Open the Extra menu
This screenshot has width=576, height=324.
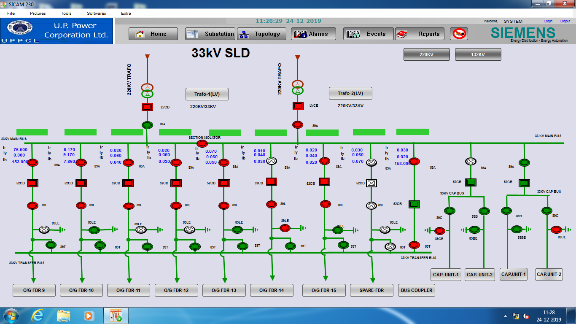coord(126,13)
